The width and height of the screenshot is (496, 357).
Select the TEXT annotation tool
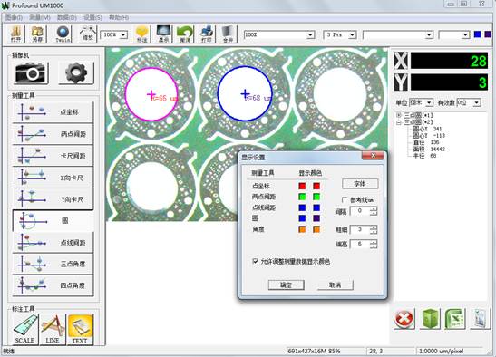[80, 329]
